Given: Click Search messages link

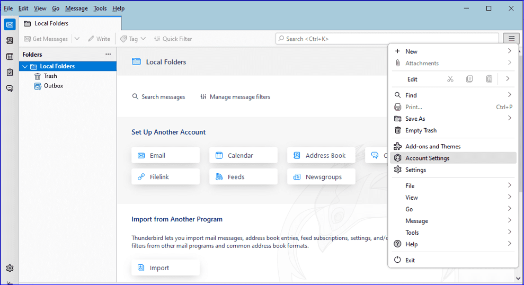Looking at the screenshot, I should [x=158, y=97].
